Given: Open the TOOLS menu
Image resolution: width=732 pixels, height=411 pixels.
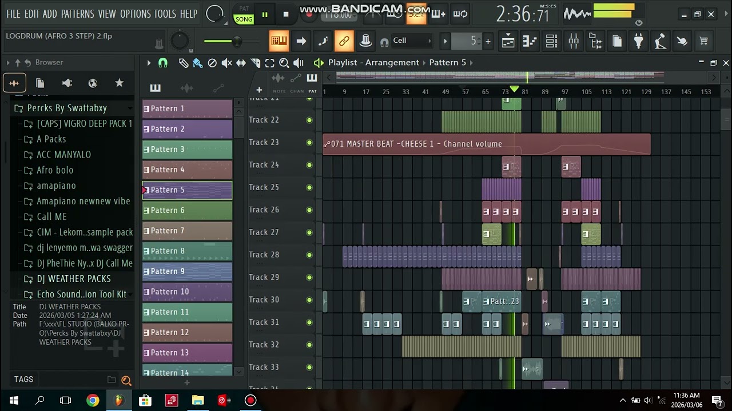Looking at the screenshot, I should point(165,14).
